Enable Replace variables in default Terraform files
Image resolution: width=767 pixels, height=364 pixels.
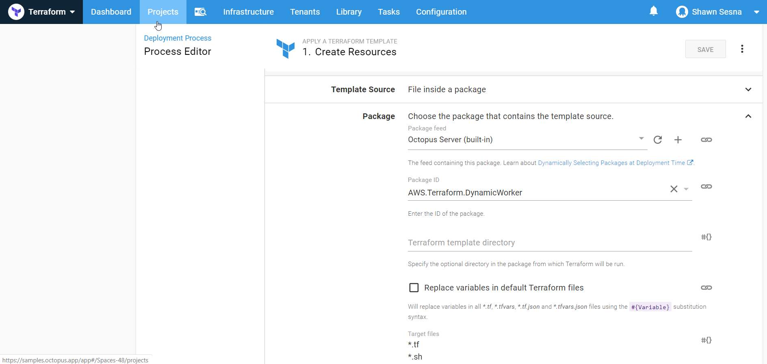pyautogui.click(x=414, y=288)
